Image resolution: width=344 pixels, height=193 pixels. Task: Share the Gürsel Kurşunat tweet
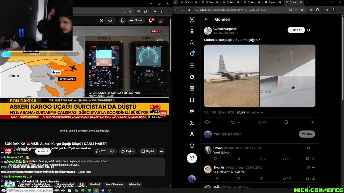point(312,122)
